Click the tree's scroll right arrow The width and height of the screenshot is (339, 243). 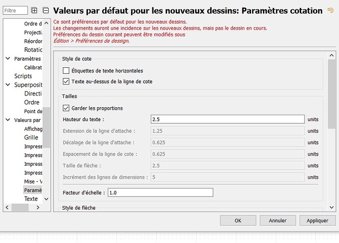38,208
